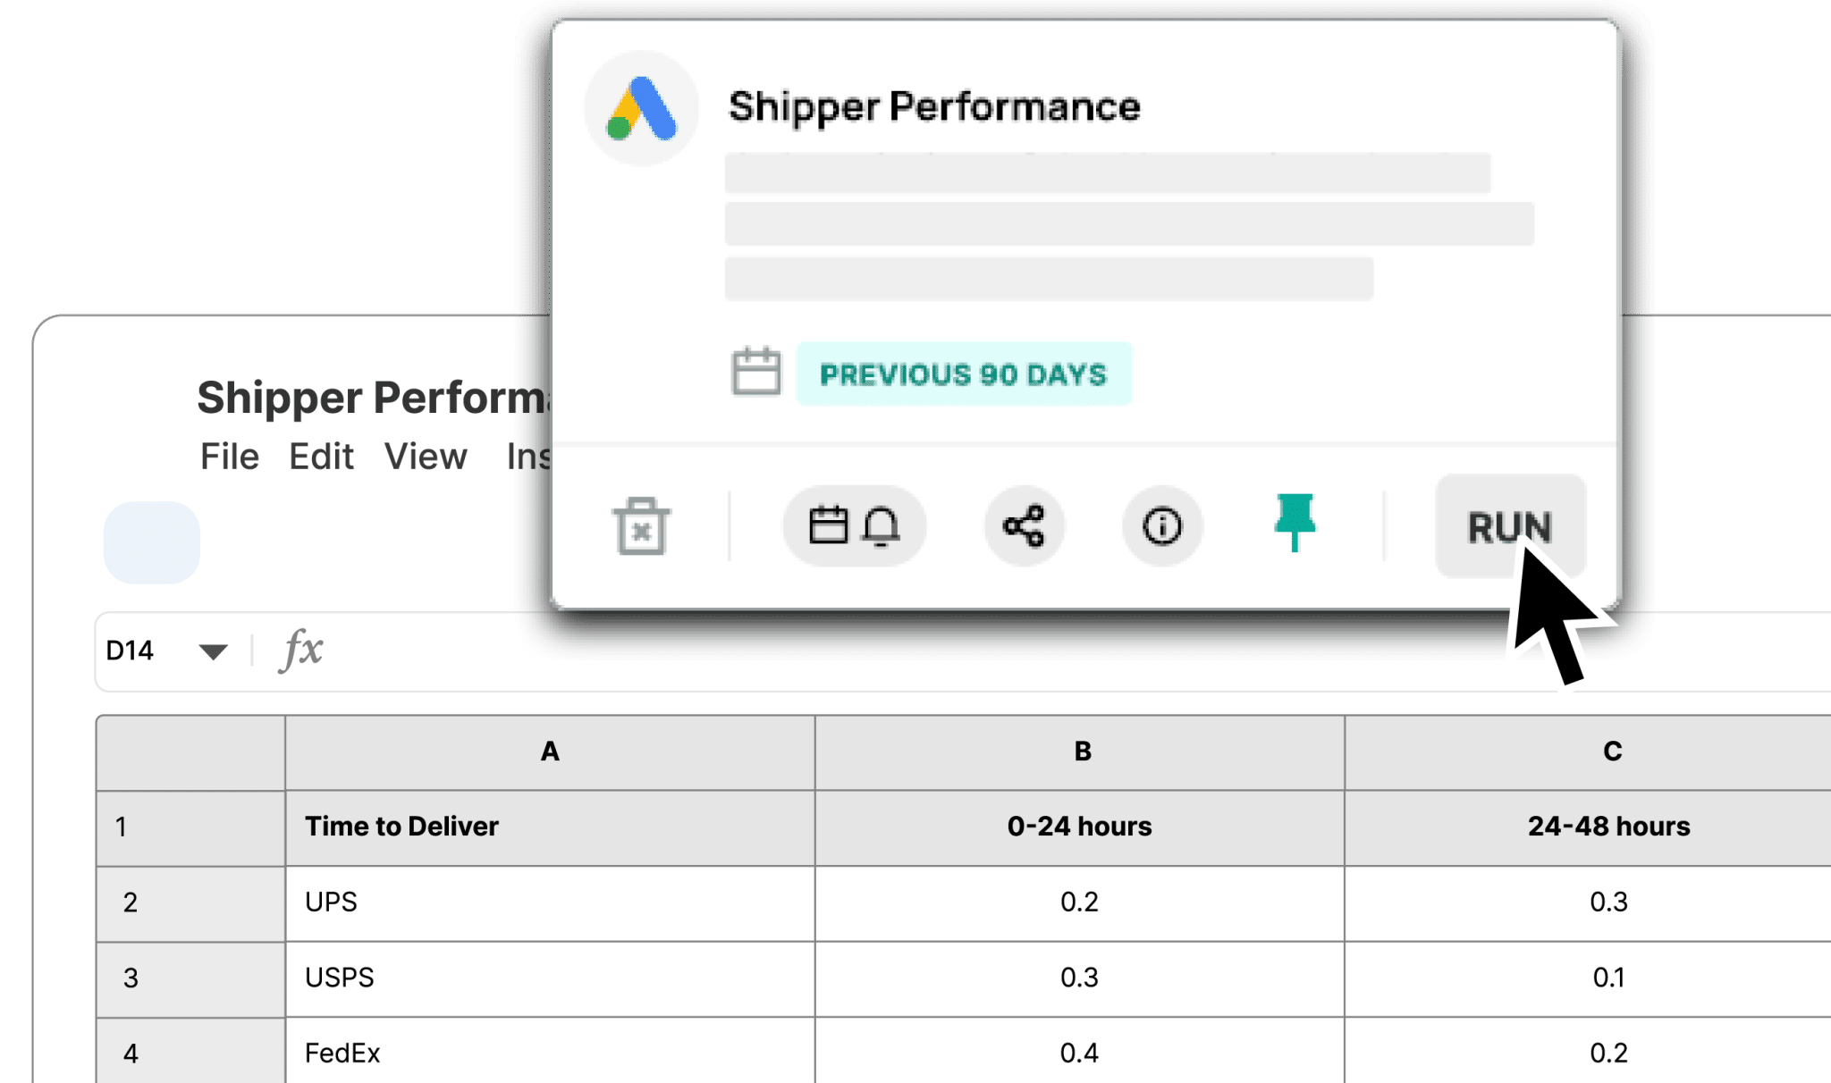Screen dimensions: 1831x1083
Task: Click the share icon
Action: click(1024, 525)
